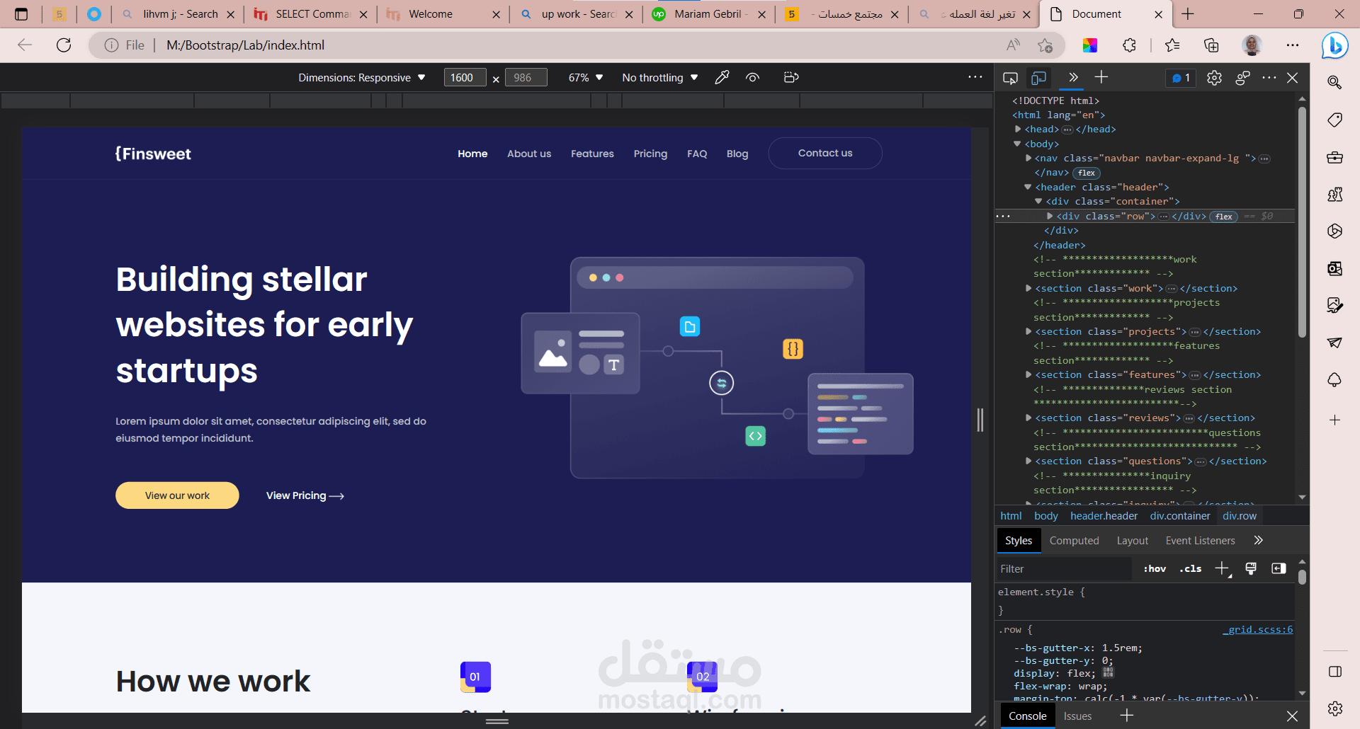Switch to the Computed tab
Viewport: 1360px width, 729px height.
click(x=1074, y=540)
